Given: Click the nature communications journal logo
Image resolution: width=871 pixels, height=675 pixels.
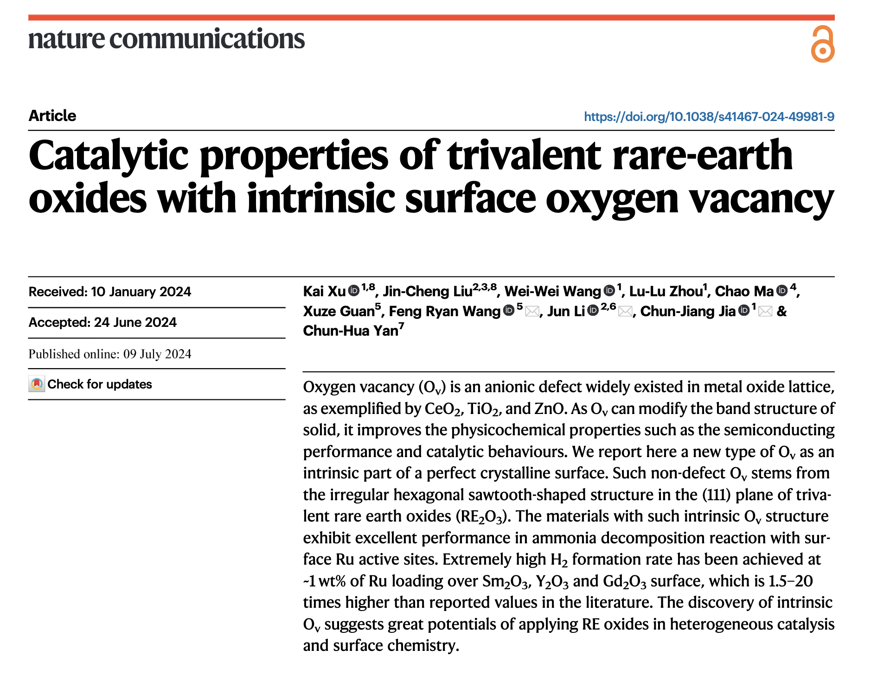Looking at the screenshot, I should 167,39.
